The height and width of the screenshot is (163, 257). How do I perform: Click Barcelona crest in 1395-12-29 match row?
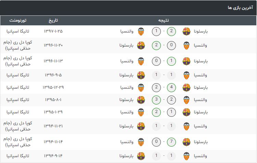pyautogui.click(x=187, y=88)
